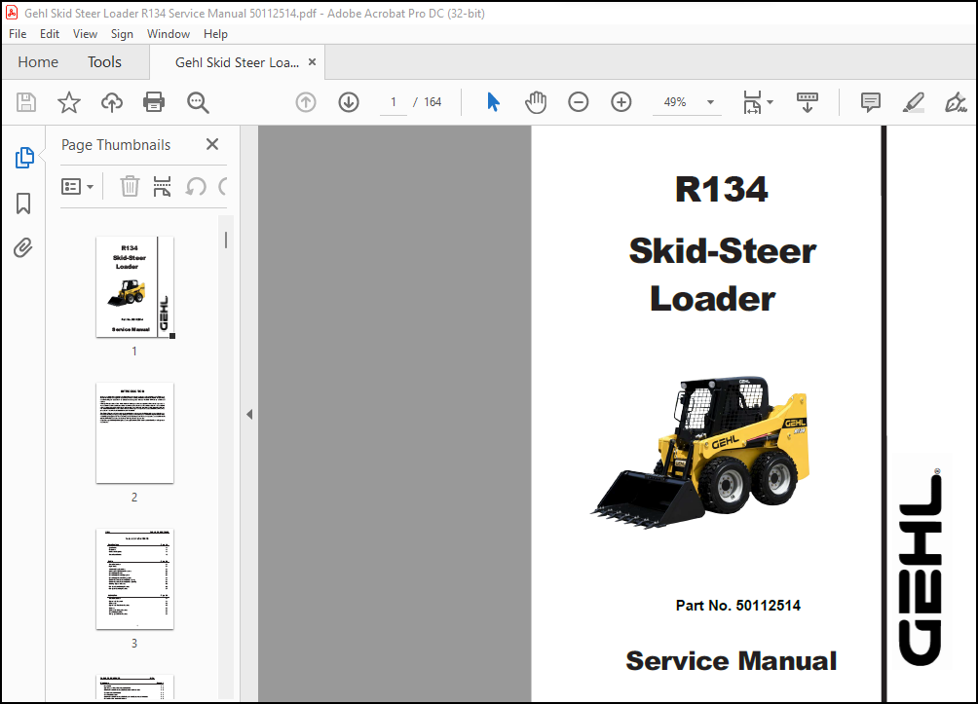Click the current page number field
Screen dimensions: 978x704
pos(393,102)
